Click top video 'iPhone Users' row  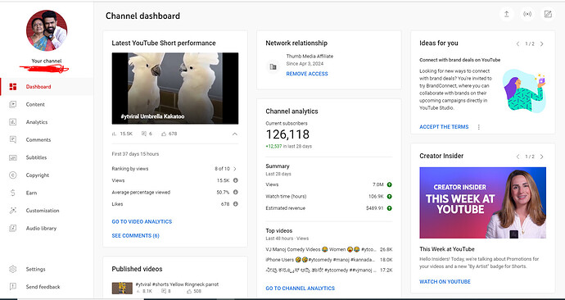[x=329, y=260]
